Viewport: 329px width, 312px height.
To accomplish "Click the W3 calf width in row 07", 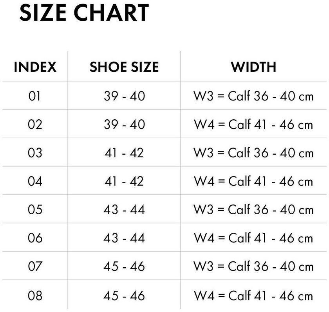I will click(x=253, y=266).
